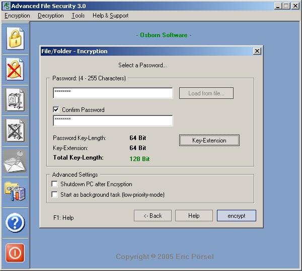
Task: Click the Osborn Software header text
Action: click(x=164, y=35)
